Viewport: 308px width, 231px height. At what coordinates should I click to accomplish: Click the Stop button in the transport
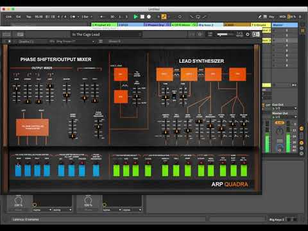coord(142,17)
